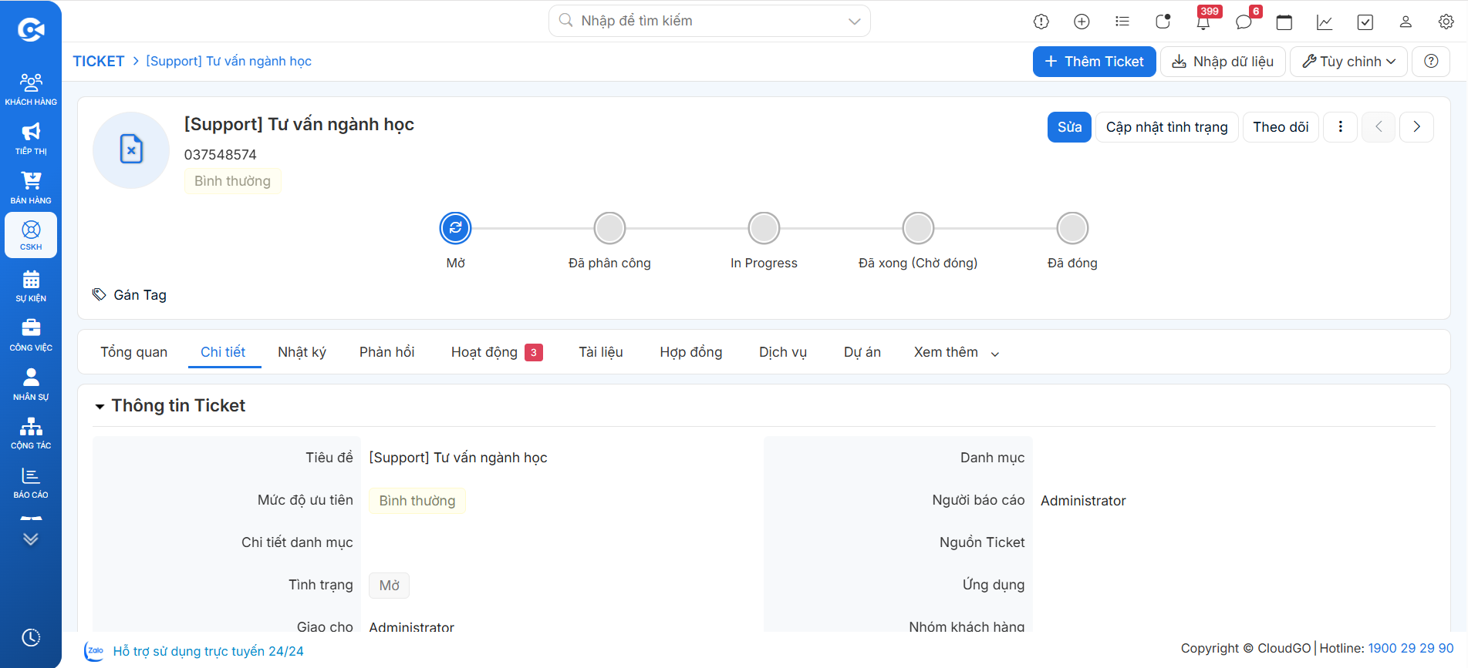This screenshot has width=1468, height=668.
Task: Open the Bán hàng sales module
Action: coord(31,187)
